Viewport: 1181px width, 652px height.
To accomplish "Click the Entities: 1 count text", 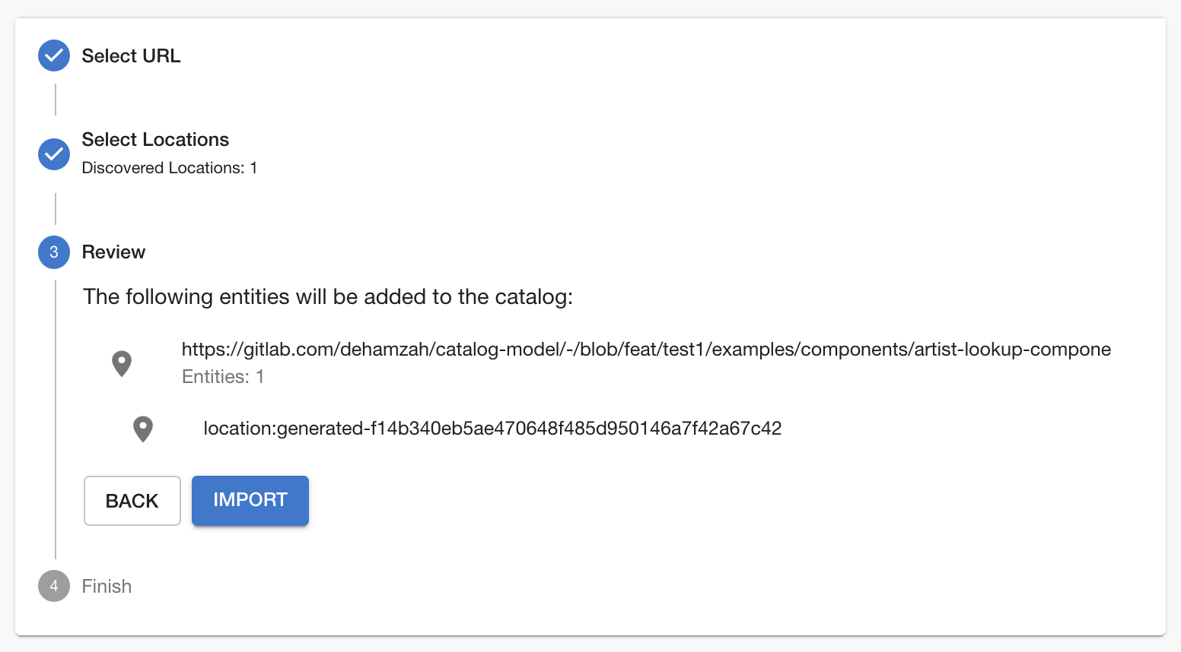I will point(223,376).
